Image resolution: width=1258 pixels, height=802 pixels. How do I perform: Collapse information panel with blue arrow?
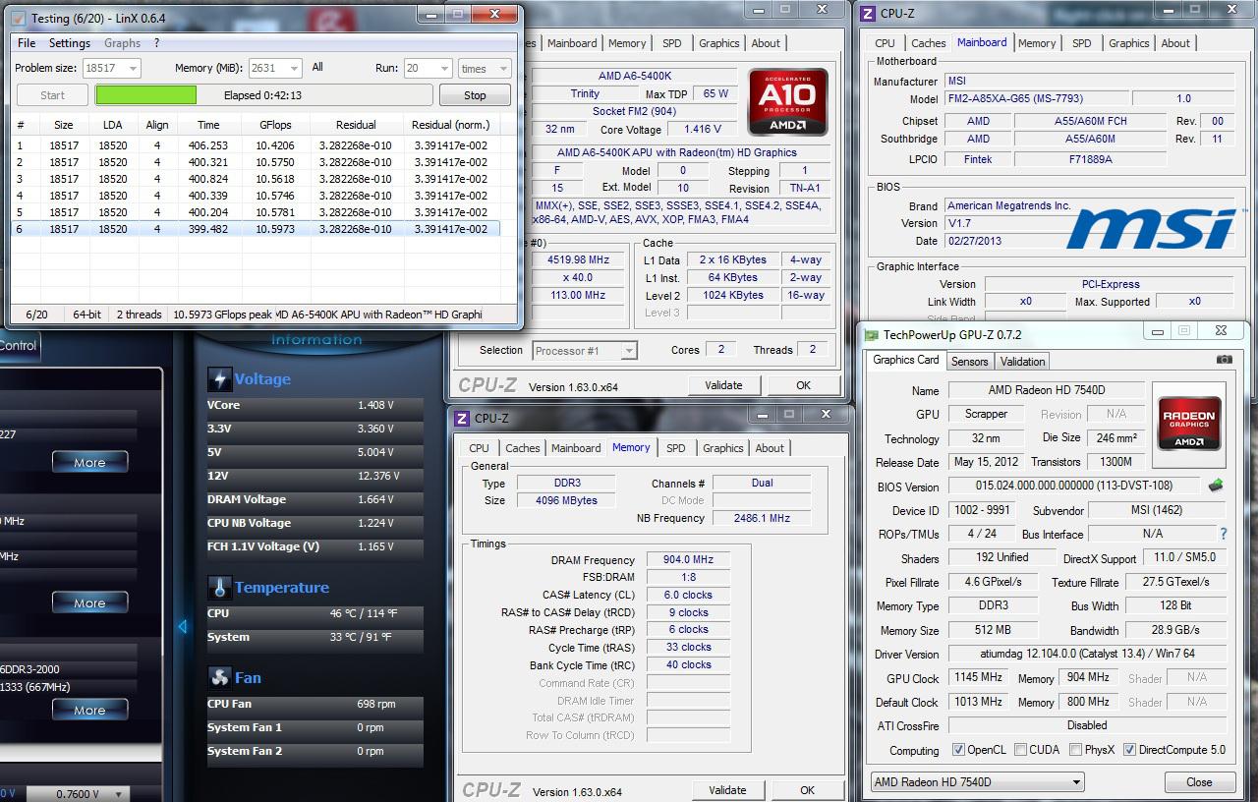[183, 626]
